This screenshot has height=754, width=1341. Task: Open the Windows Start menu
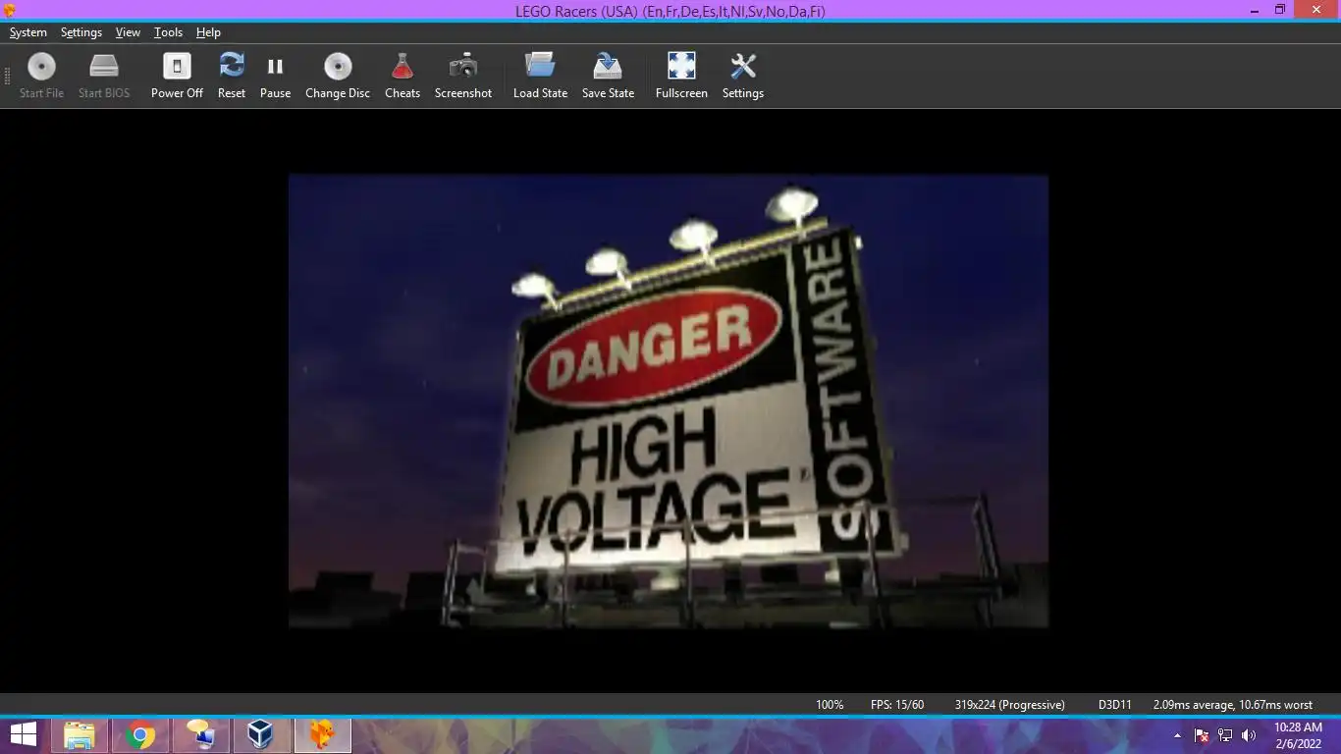24,734
